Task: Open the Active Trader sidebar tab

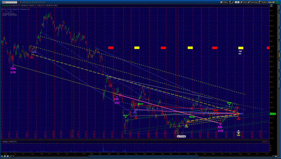Action: (279, 34)
